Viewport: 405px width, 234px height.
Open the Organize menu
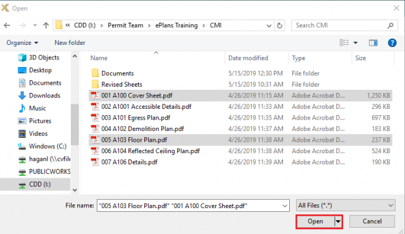[x=22, y=42]
